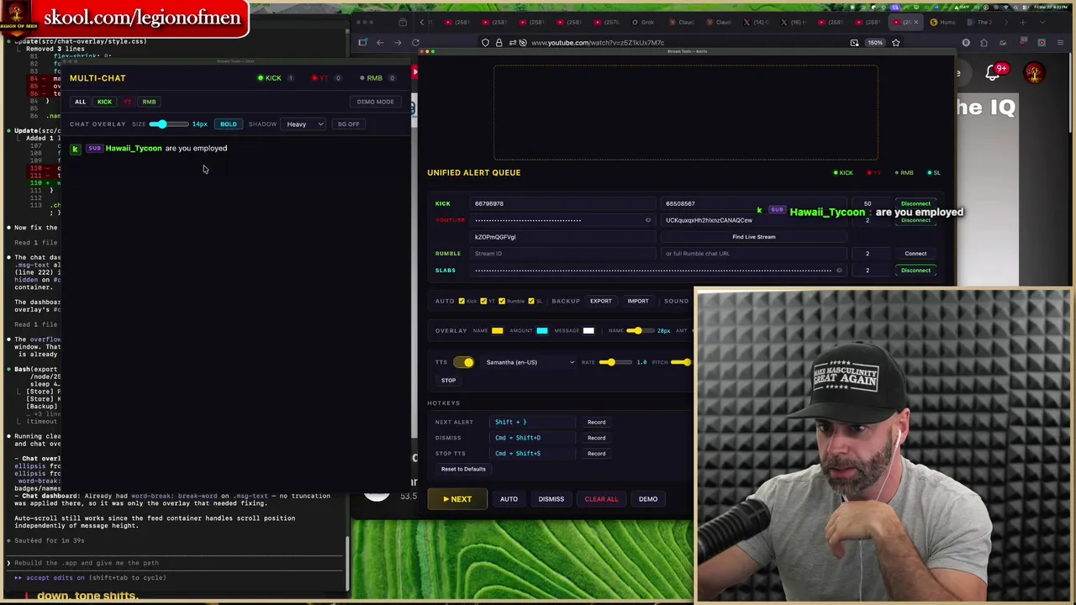Click the CLEAR ALL button
Screen dimensions: 1076x605
[x=601, y=499]
